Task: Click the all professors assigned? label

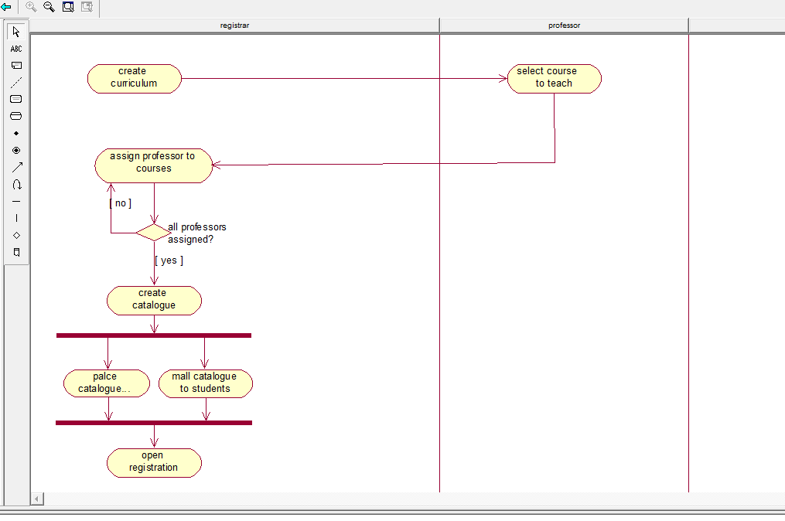Action: pyautogui.click(x=197, y=233)
